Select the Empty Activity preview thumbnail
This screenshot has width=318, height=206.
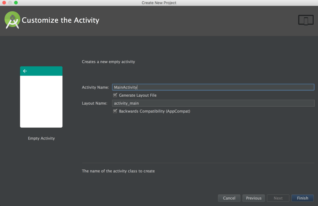coord(41,96)
